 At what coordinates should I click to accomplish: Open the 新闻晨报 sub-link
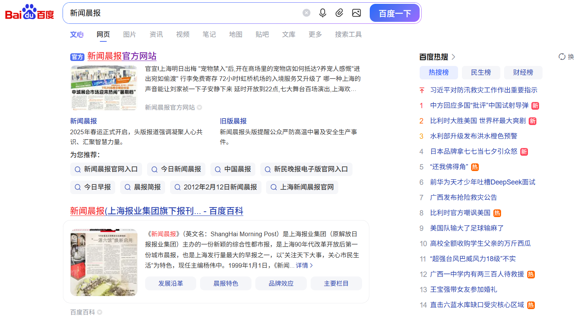coord(83,121)
